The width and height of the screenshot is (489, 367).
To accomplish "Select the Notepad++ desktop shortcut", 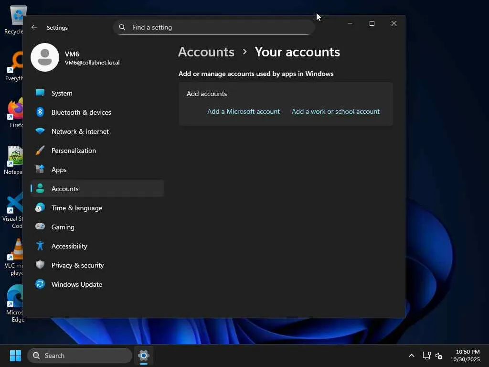I will [x=13, y=161].
